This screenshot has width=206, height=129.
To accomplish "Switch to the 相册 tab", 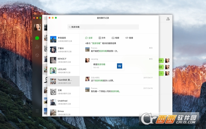I will click(115, 38).
